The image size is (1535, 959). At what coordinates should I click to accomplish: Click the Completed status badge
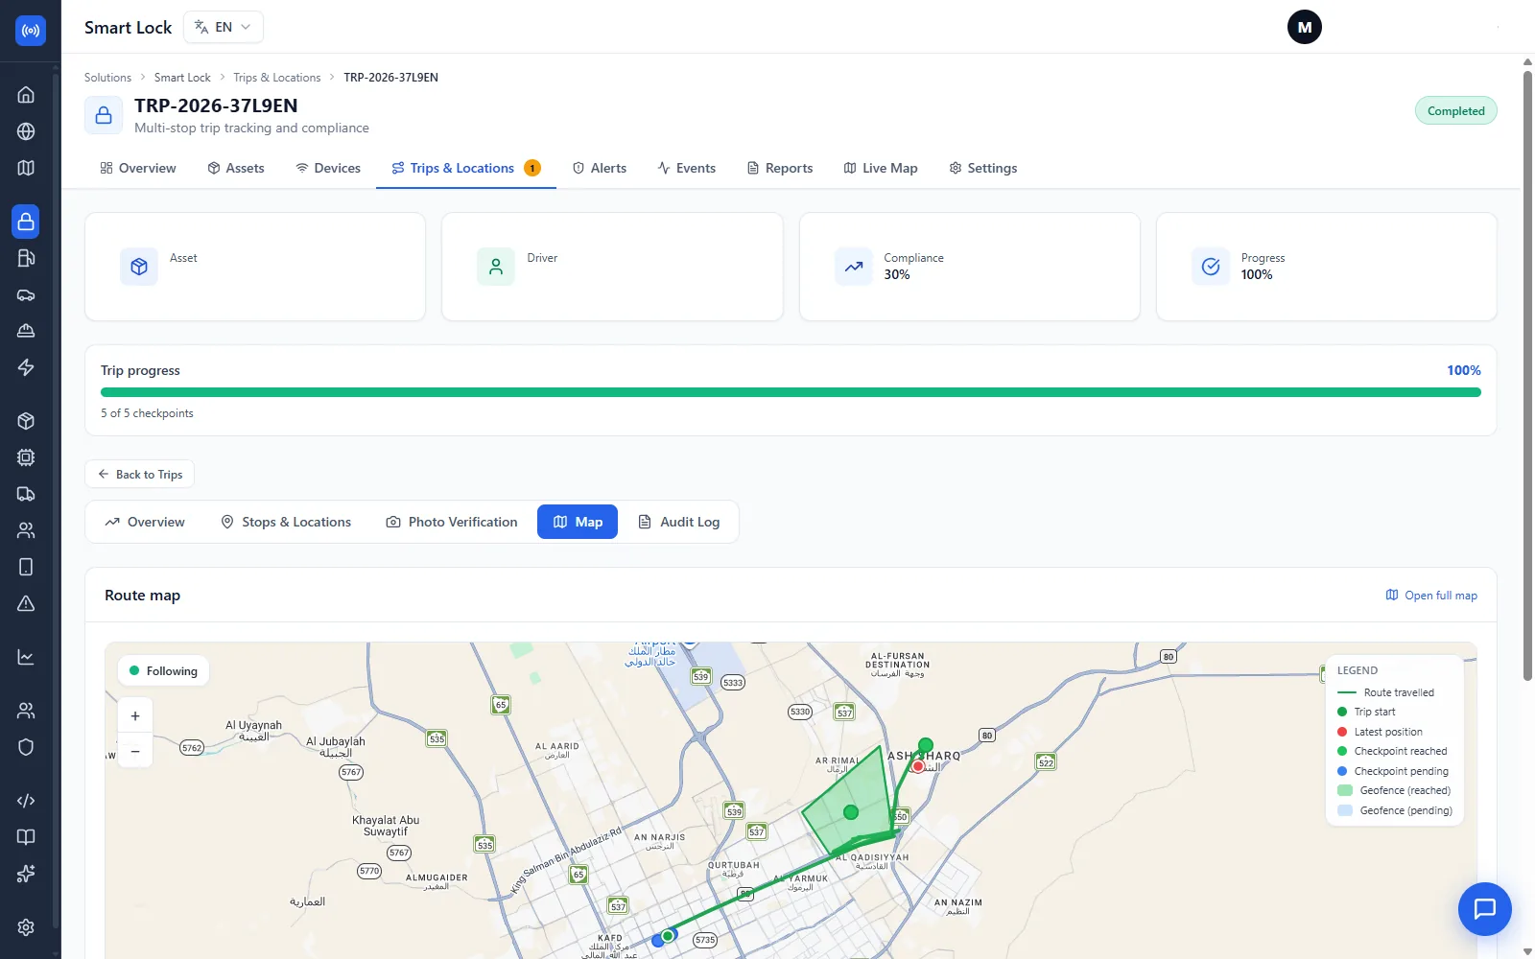[1455, 111]
